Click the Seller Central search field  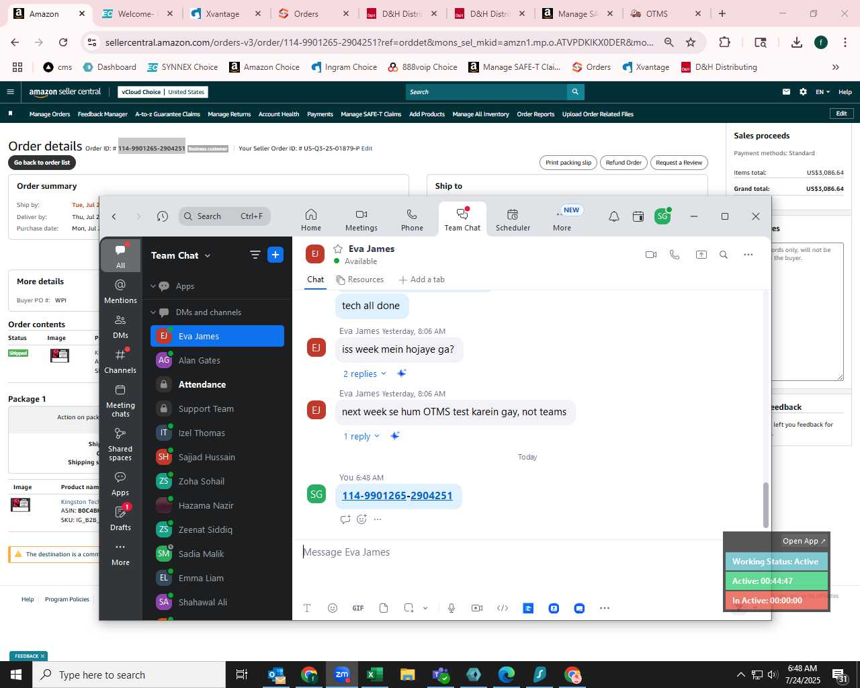[x=486, y=92]
